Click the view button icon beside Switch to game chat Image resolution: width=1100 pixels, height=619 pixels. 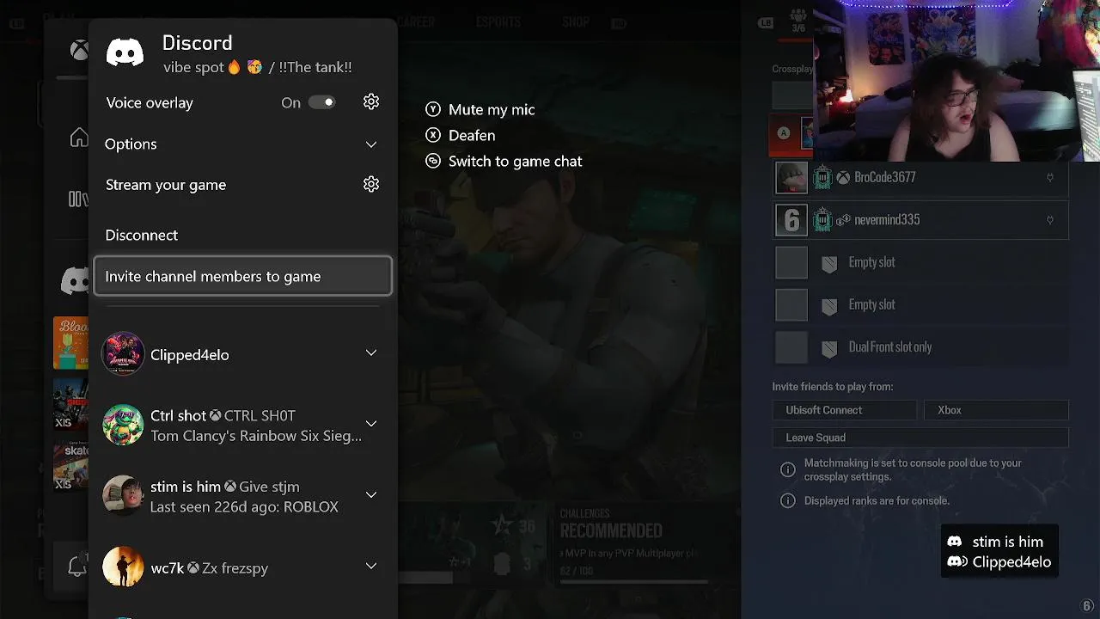coord(433,162)
